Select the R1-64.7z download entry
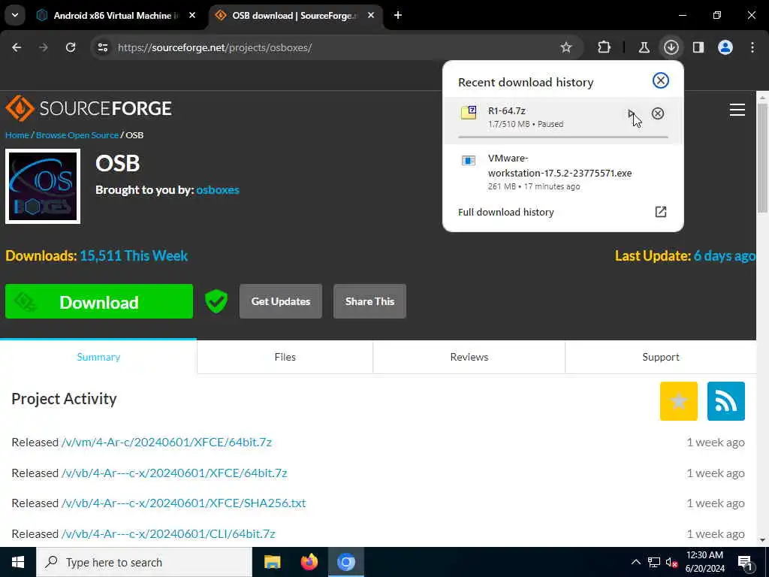 pyautogui.click(x=563, y=120)
